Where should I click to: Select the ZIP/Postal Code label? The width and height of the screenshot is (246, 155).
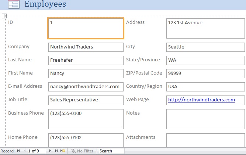(144, 73)
